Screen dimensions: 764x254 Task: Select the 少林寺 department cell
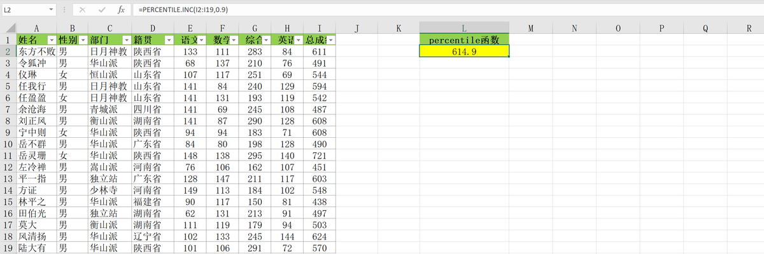pyautogui.click(x=110, y=190)
